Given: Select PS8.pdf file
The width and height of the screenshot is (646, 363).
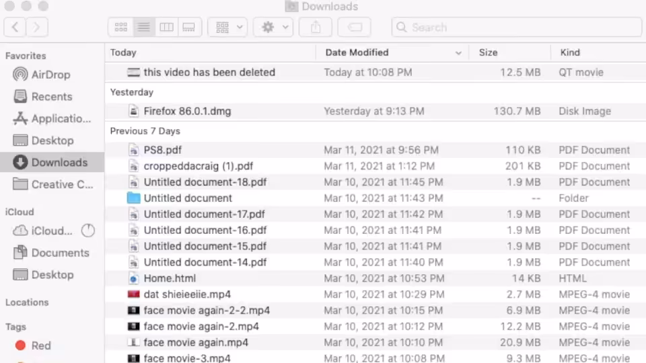Looking at the screenshot, I should point(375,150).
